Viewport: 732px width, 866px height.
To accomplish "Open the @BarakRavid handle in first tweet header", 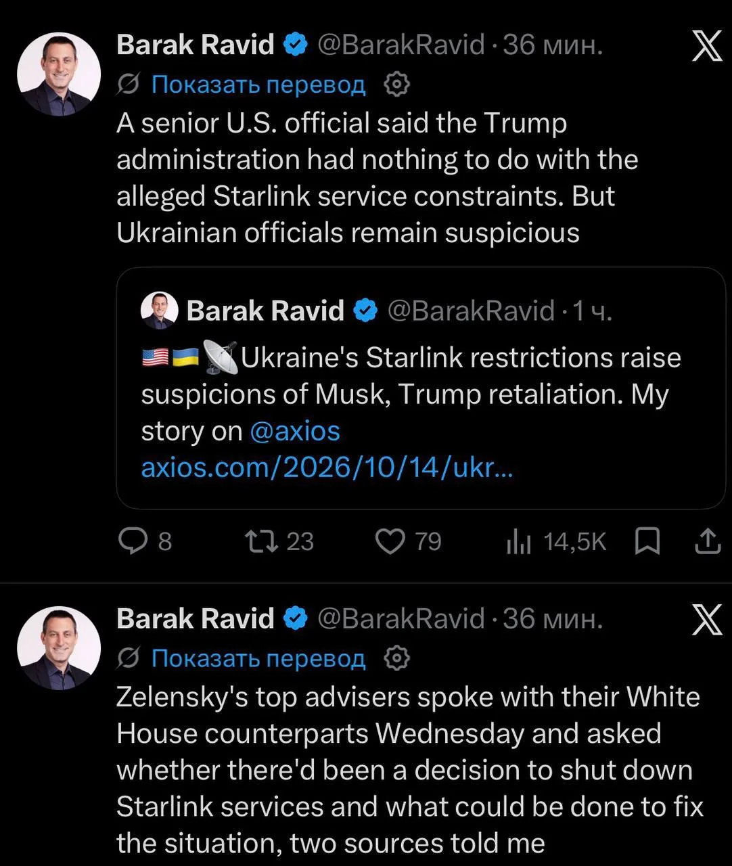I will (x=401, y=45).
